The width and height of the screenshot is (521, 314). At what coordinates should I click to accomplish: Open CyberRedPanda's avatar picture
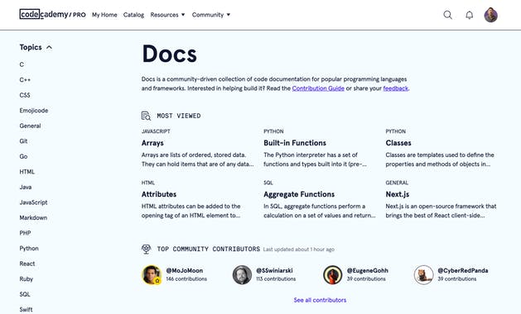[x=423, y=274]
